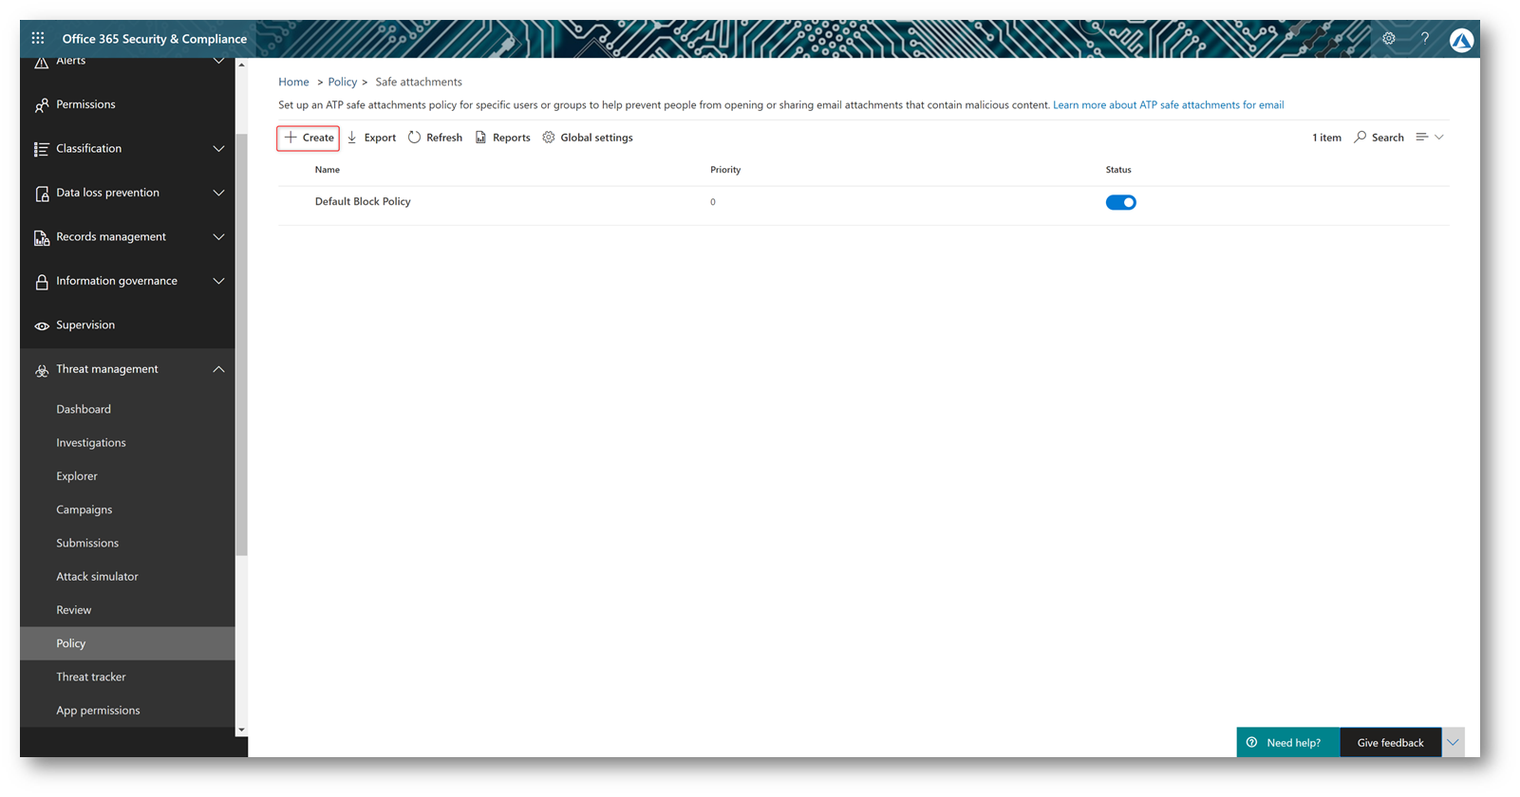Sort by the Priority column header
This screenshot has height=797, width=1520.
[725, 170]
